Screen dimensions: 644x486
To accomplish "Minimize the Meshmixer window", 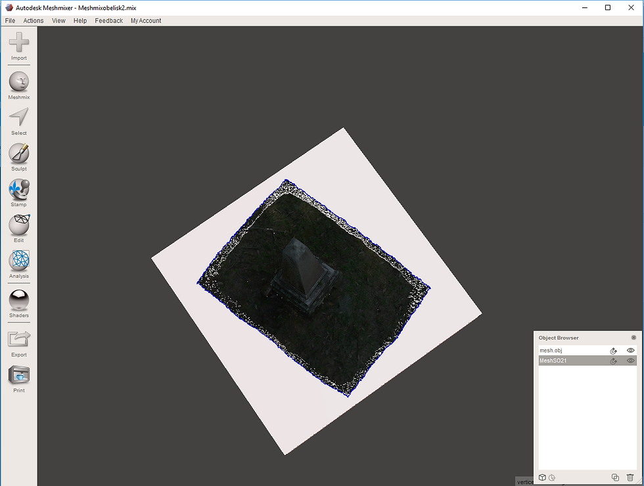I will 585,8.
